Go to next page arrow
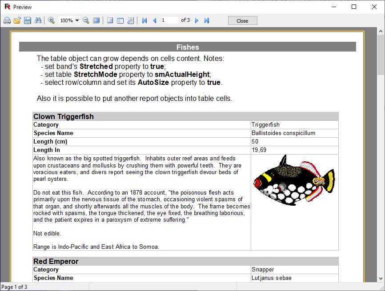The width and height of the screenshot is (385, 291). (197, 20)
